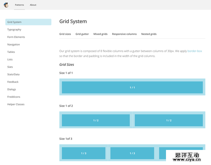Open Slats in the sidebar
211x165 pixels.
pos(10,67)
